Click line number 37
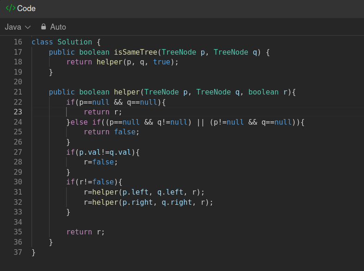 tap(18, 252)
